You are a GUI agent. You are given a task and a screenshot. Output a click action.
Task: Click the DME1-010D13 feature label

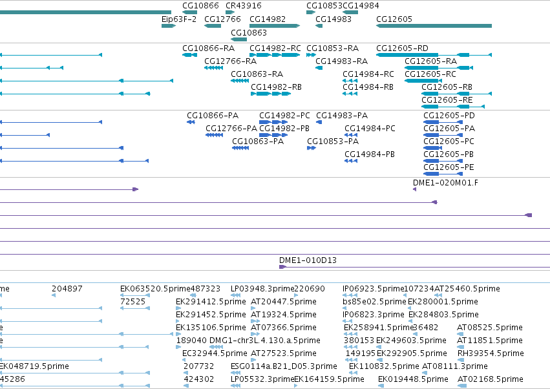(x=308, y=260)
